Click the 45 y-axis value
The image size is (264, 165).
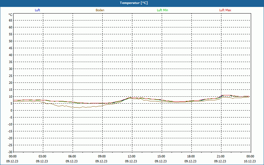coord(11,48)
